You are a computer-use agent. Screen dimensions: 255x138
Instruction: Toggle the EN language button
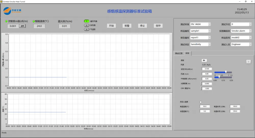tap(204, 60)
